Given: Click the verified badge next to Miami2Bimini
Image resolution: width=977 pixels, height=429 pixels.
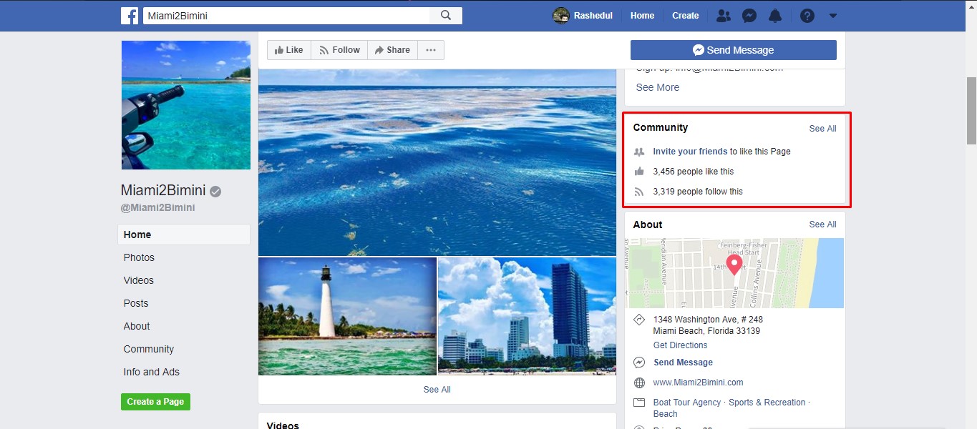Looking at the screenshot, I should pyautogui.click(x=215, y=191).
